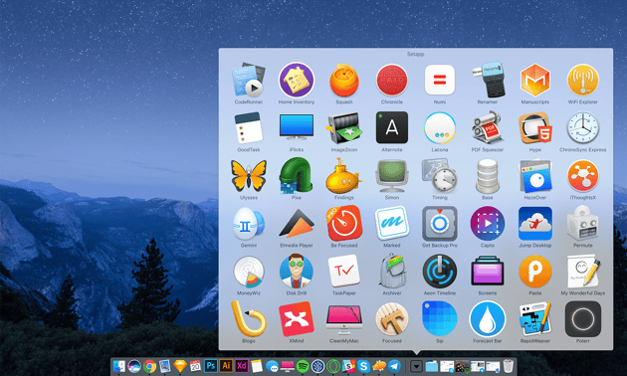Launch the Focused app
The image size is (627, 376).
tap(392, 319)
